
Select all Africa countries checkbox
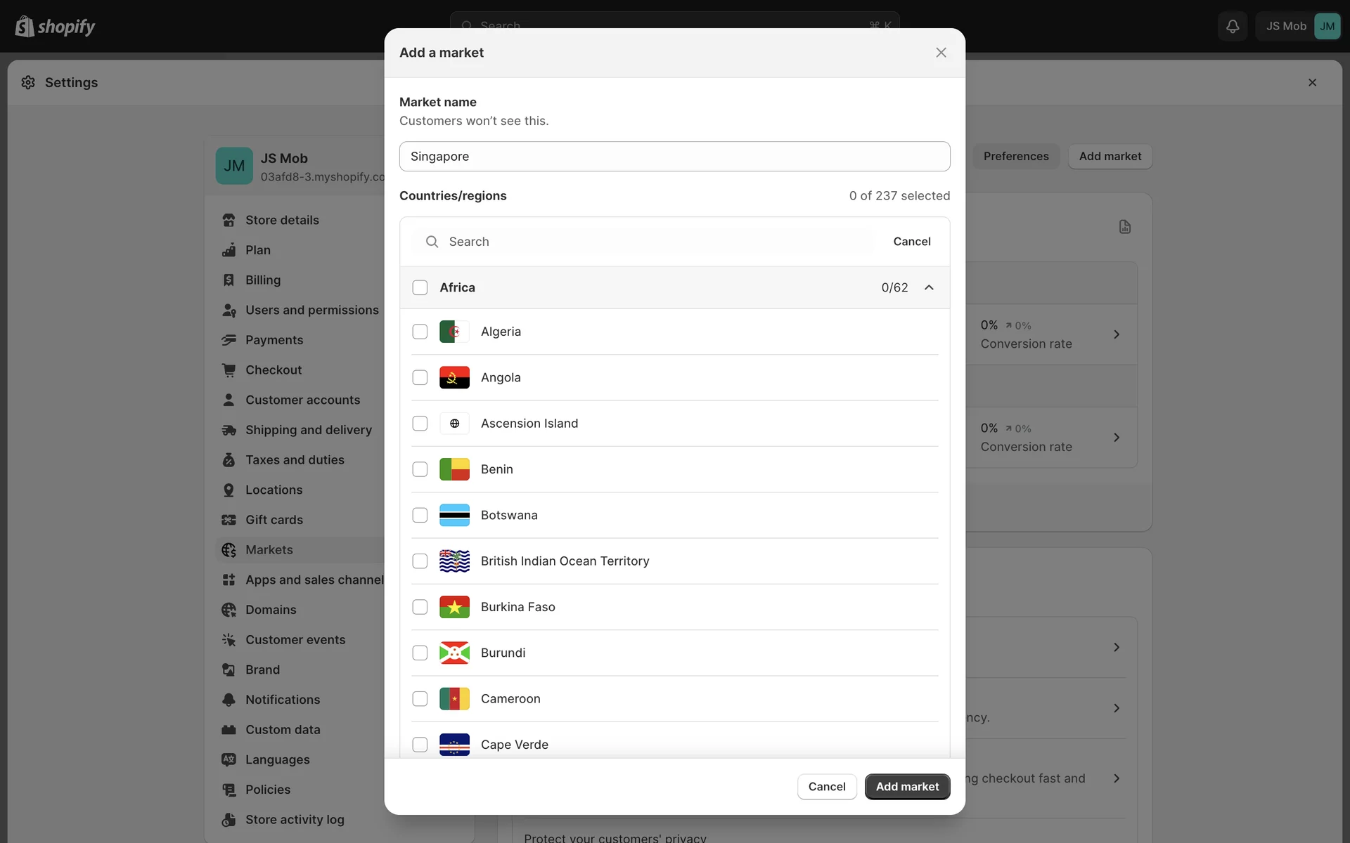pos(420,287)
